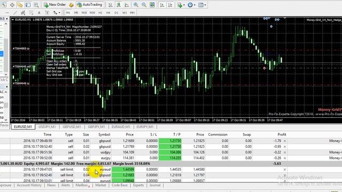Close the gbpusd sell order with profit -1.79
The image size is (342, 192).
(285, 141)
